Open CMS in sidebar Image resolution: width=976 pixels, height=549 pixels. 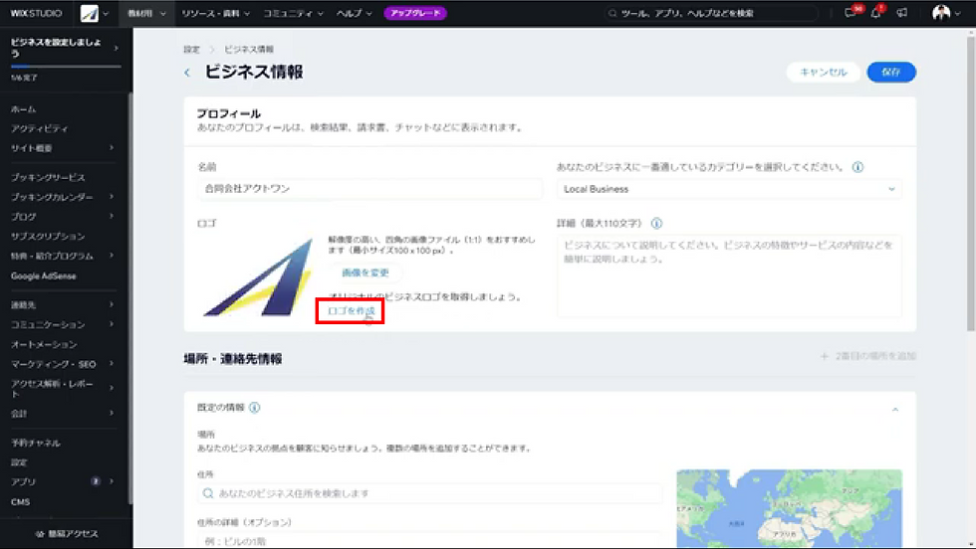coord(20,501)
